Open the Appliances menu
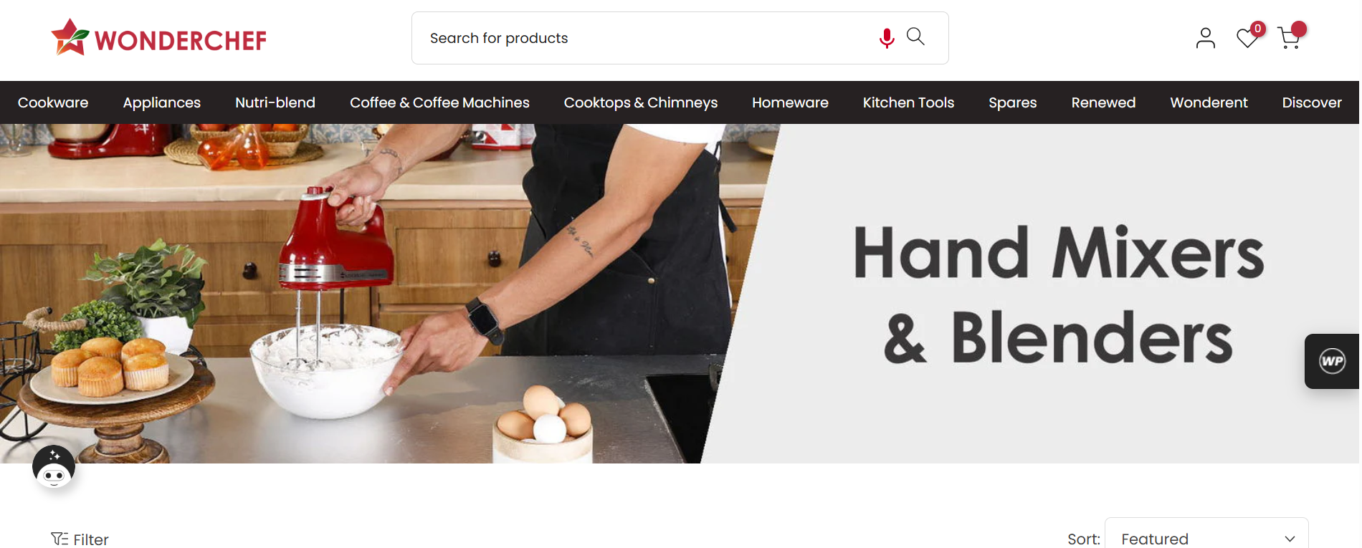This screenshot has width=1362, height=548. pos(162,102)
